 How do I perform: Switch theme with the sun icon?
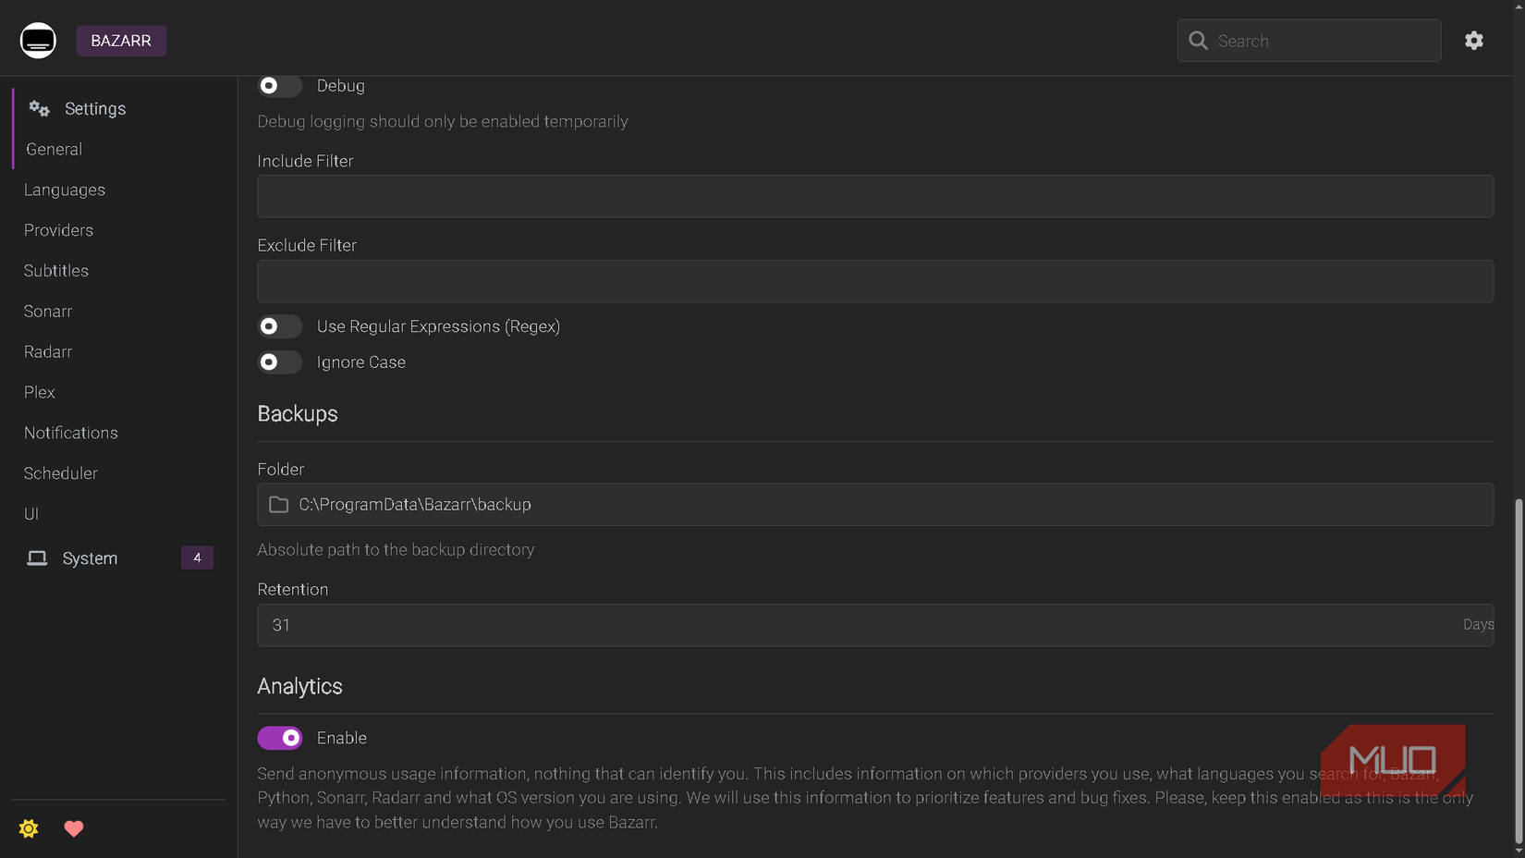pyautogui.click(x=29, y=828)
